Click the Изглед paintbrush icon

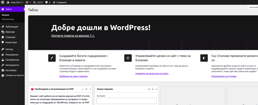(x=3, y=49)
